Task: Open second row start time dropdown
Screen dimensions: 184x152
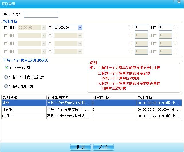Action: click(x=44, y=35)
